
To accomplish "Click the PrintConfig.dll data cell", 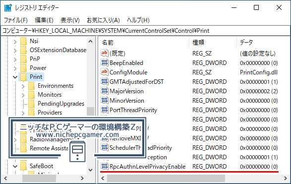I will [x=259, y=72].
